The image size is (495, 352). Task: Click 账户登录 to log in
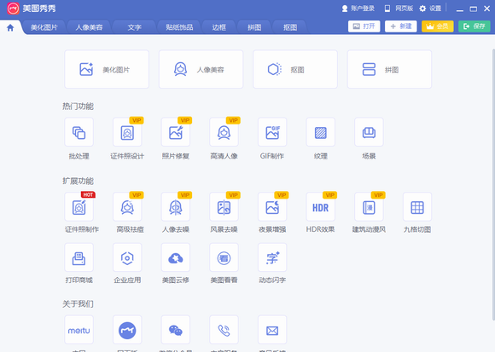point(358,9)
